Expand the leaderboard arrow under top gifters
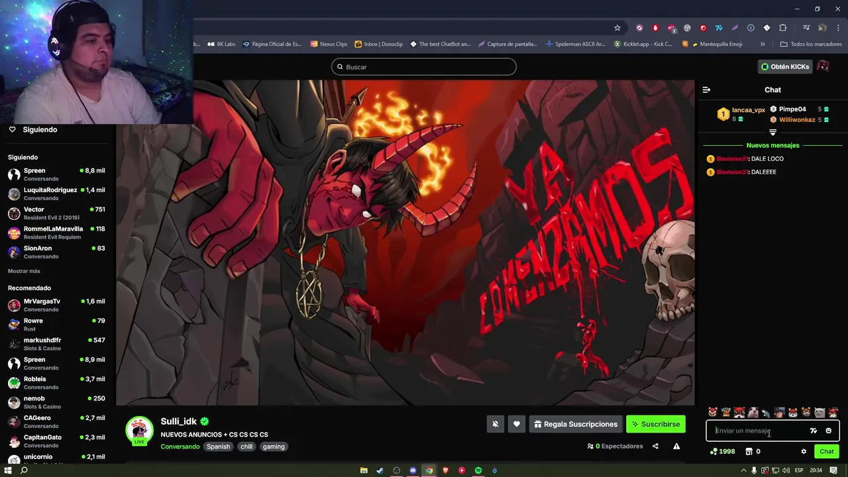 [772, 132]
